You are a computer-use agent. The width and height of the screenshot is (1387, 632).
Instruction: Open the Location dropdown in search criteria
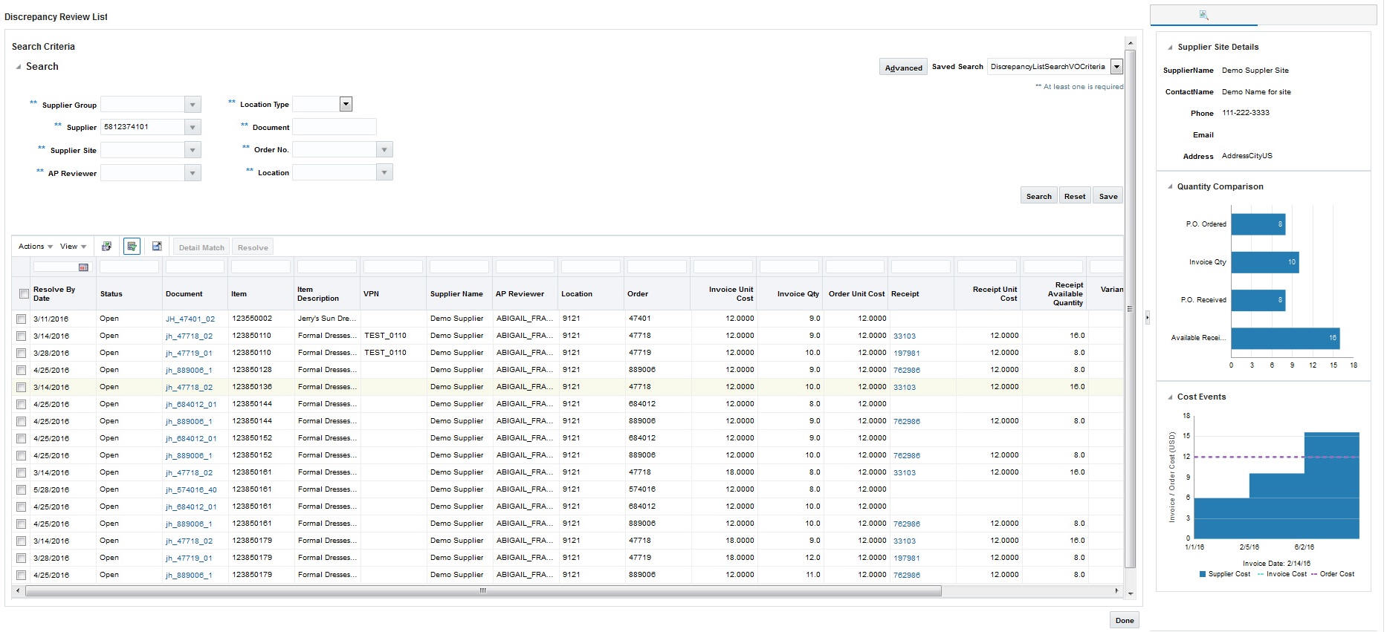384,172
